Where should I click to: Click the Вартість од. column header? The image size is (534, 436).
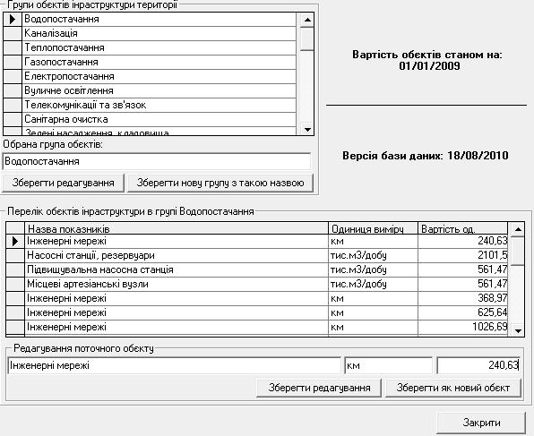coord(463,228)
